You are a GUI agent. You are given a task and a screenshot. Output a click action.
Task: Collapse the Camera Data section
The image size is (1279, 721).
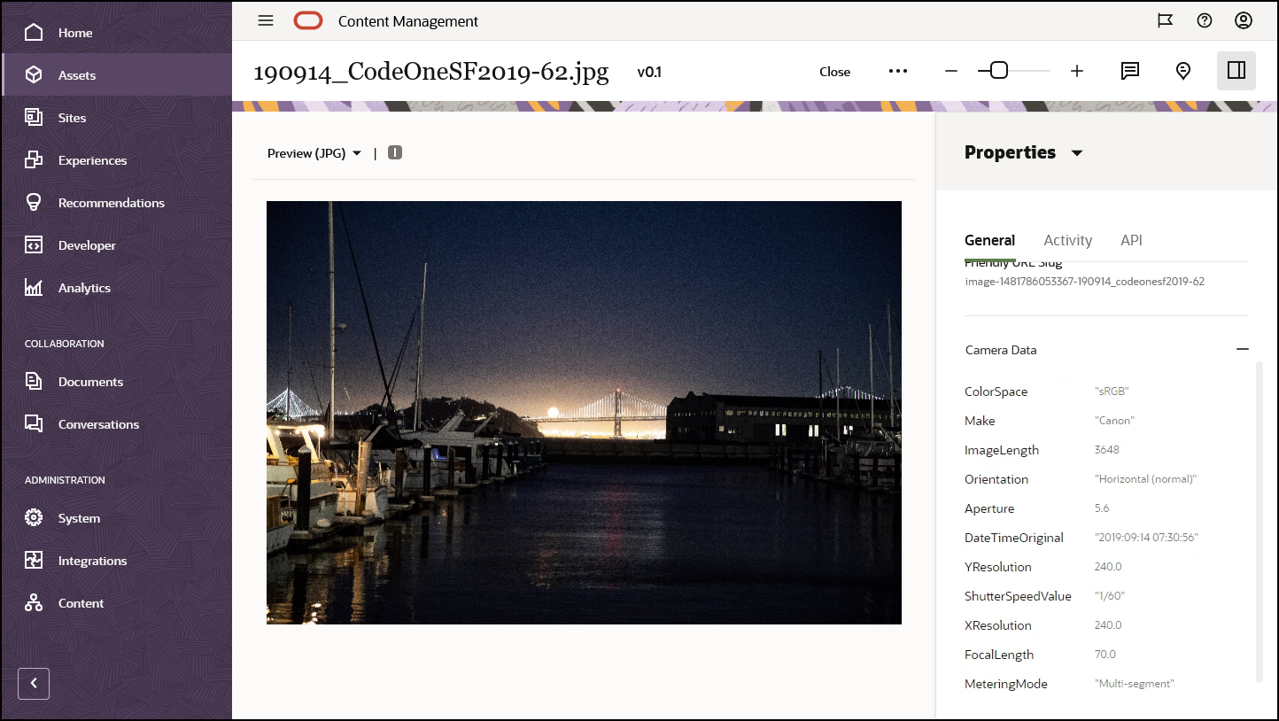(1243, 350)
